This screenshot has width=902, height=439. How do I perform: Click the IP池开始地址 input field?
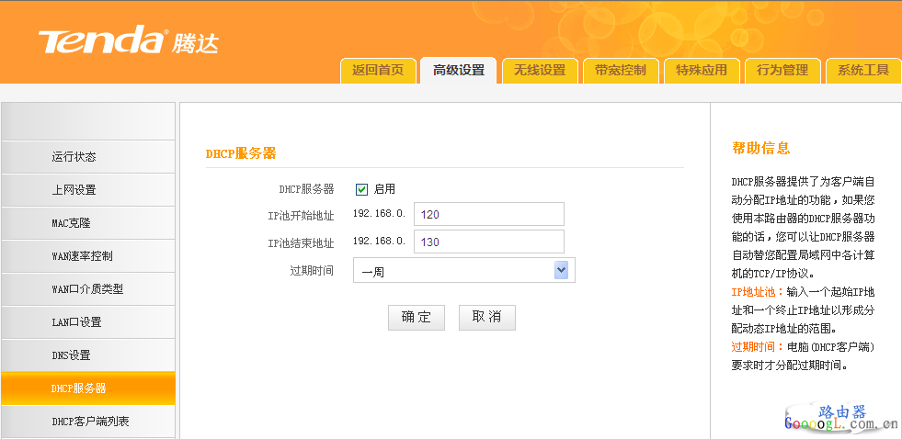(x=488, y=214)
